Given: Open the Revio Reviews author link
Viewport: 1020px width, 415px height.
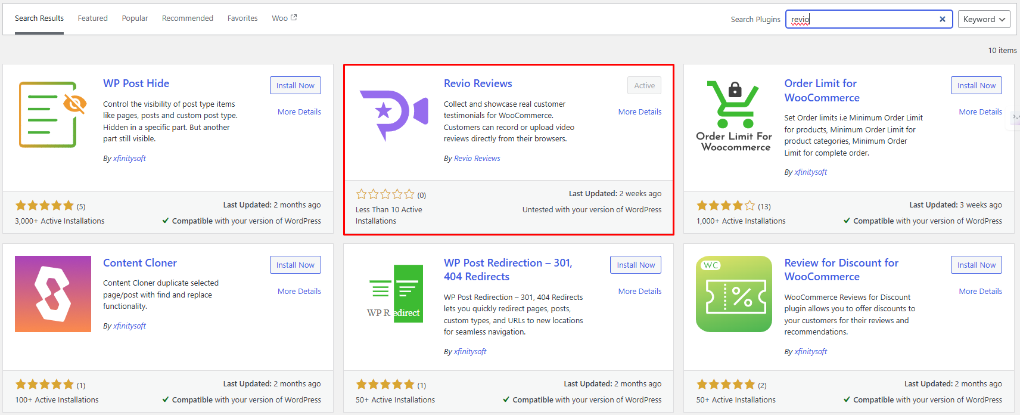Looking at the screenshot, I should [477, 158].
